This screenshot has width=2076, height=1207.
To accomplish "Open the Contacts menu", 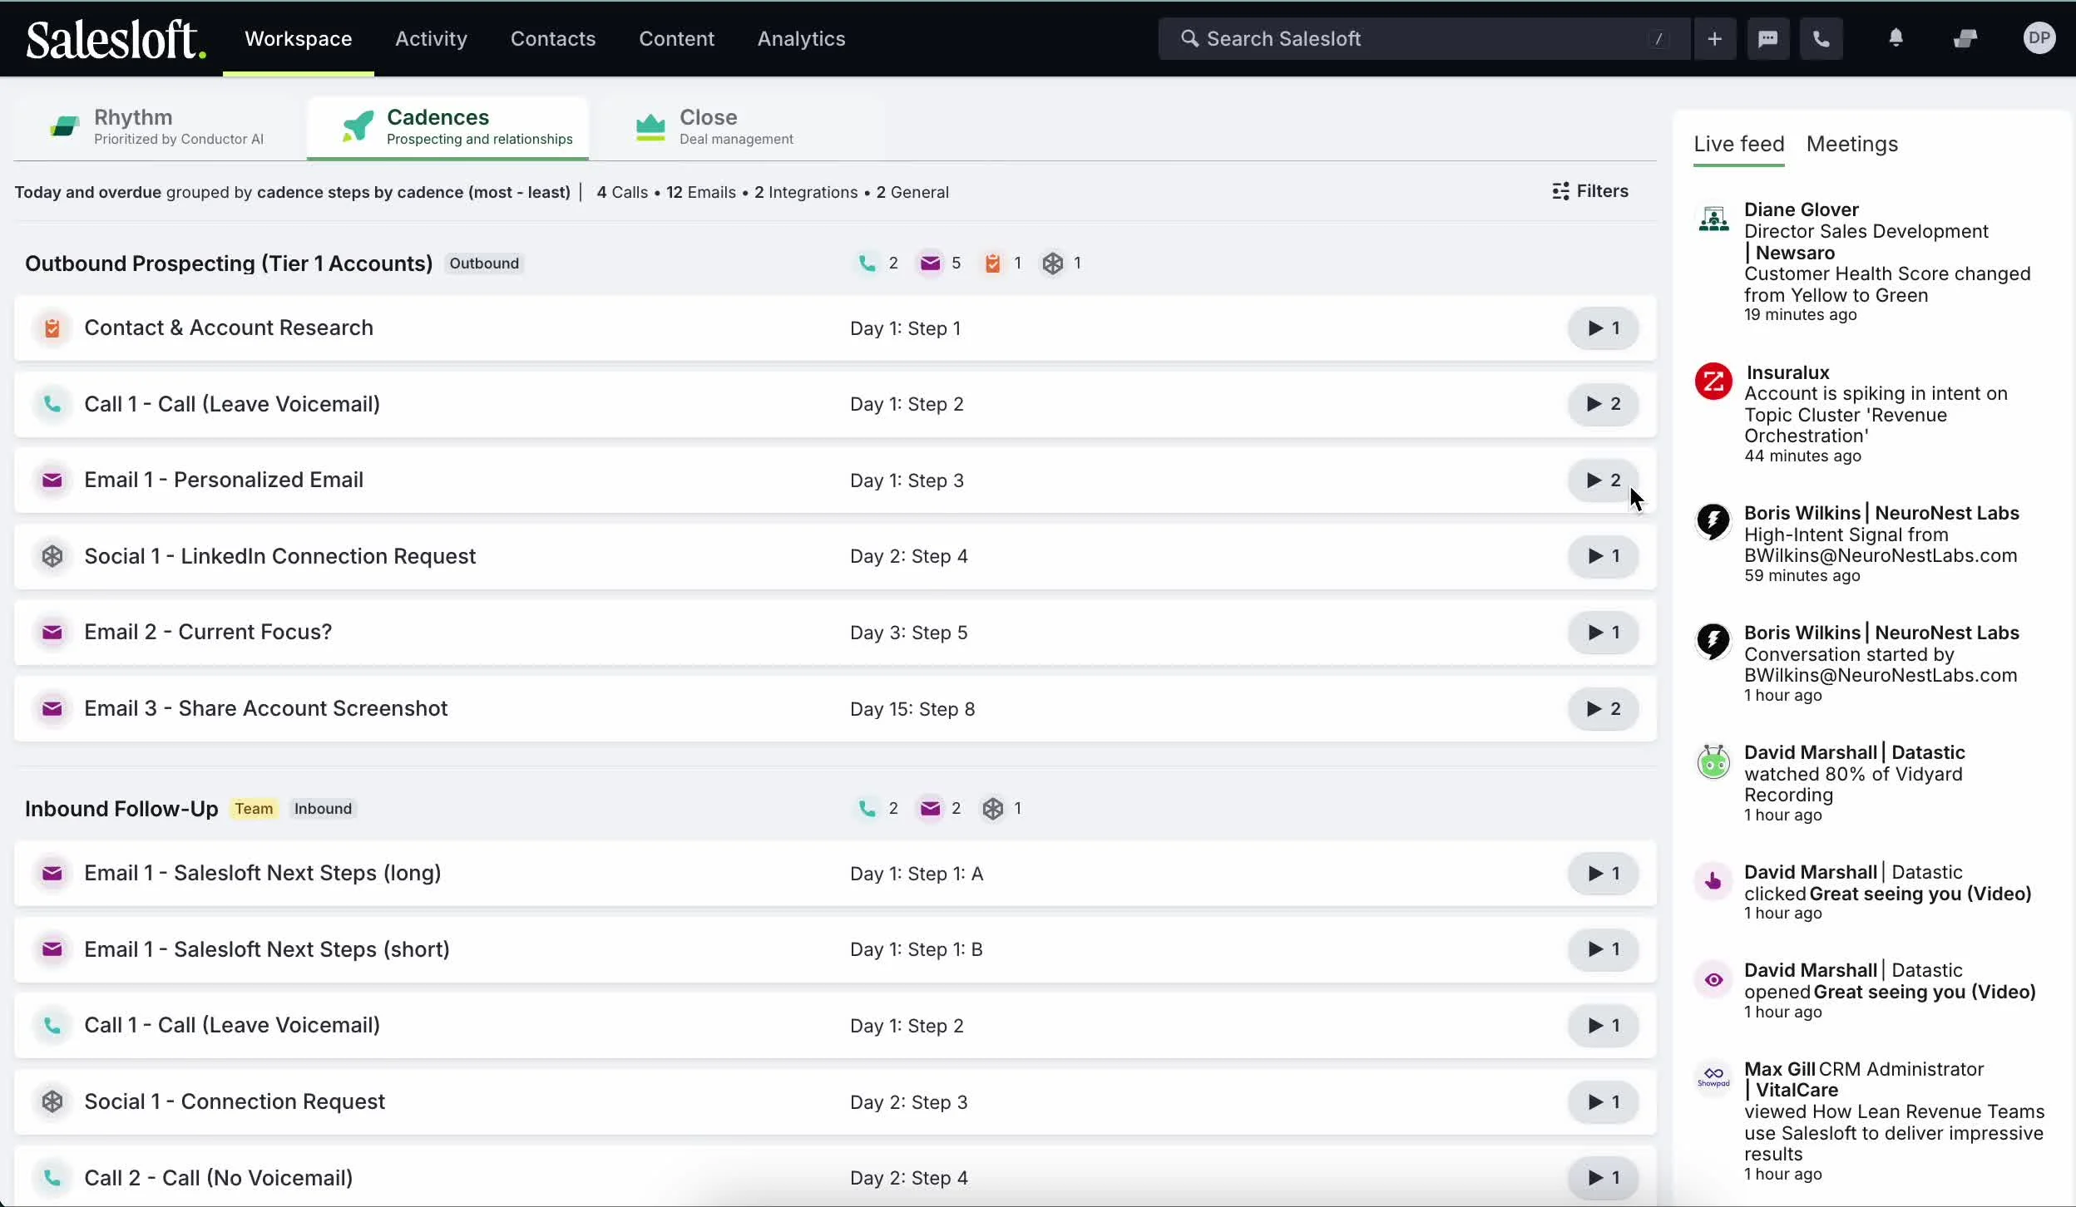I will pos(553,39).
